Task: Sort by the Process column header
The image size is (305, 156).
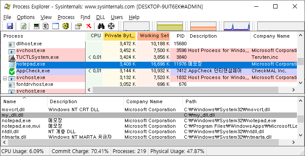Action: coord(43,36)
